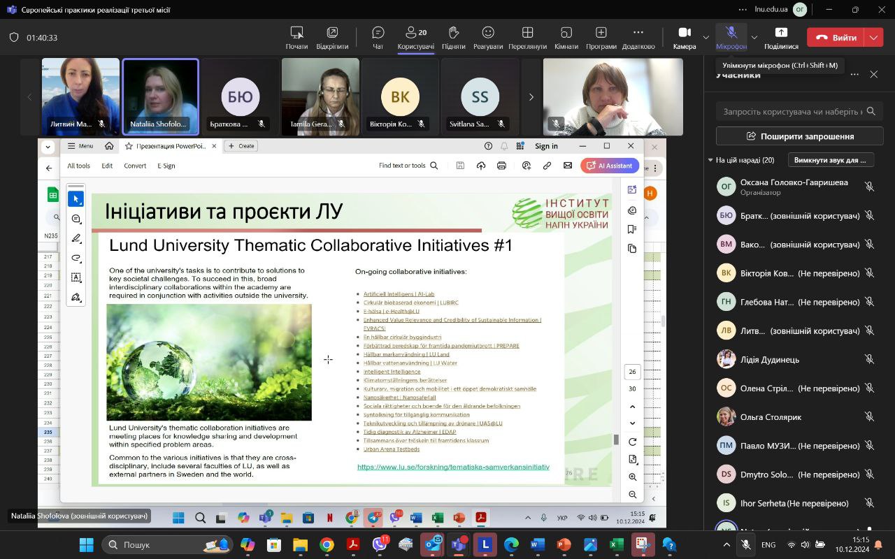The image size is (895, 559).
Task: Click the red Вийти leave button
Action: tap(836, 37)
